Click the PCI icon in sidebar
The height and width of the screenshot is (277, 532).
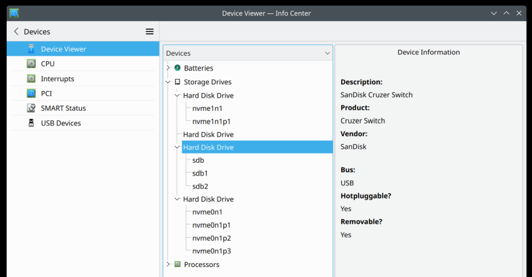click(x=31, y=94)
